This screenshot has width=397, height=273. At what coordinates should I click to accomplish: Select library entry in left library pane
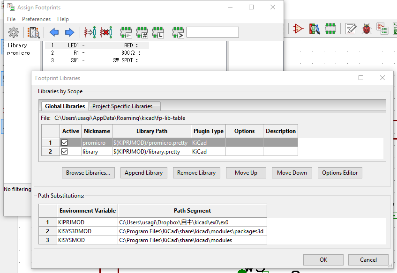coord(17,45)
